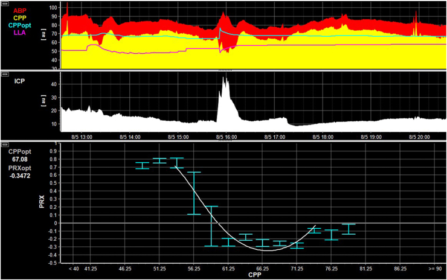Screen dimensions: 447x280
Task: Open the ICP panel menu icon
Action: pyautogui.click(x=5, y=75)
